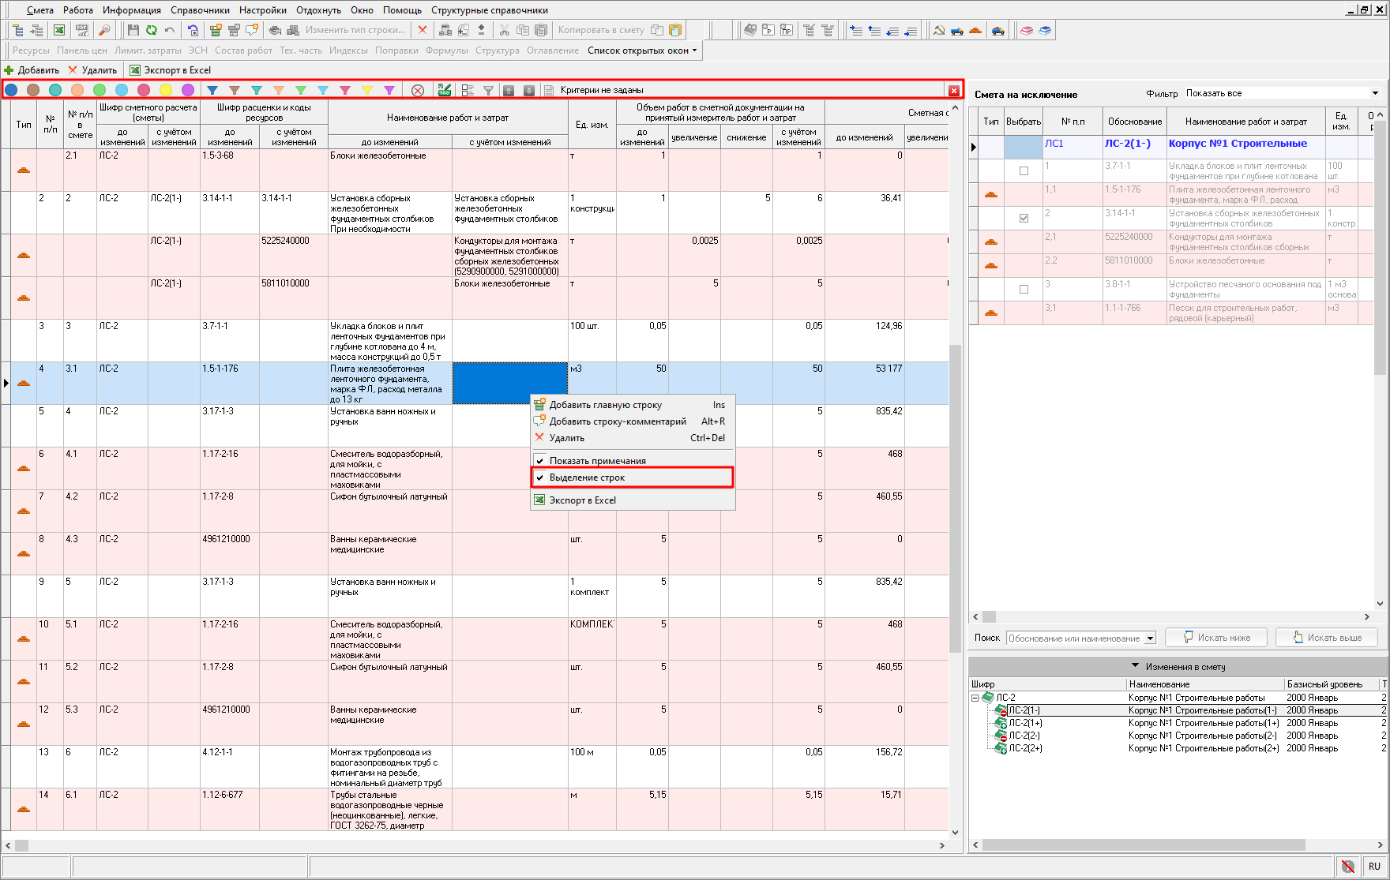Image resolution: width=1390 pixels, height=880 pixels.
Task: Click the clear-color red circle X icon
Action: (x=418, y=90)
